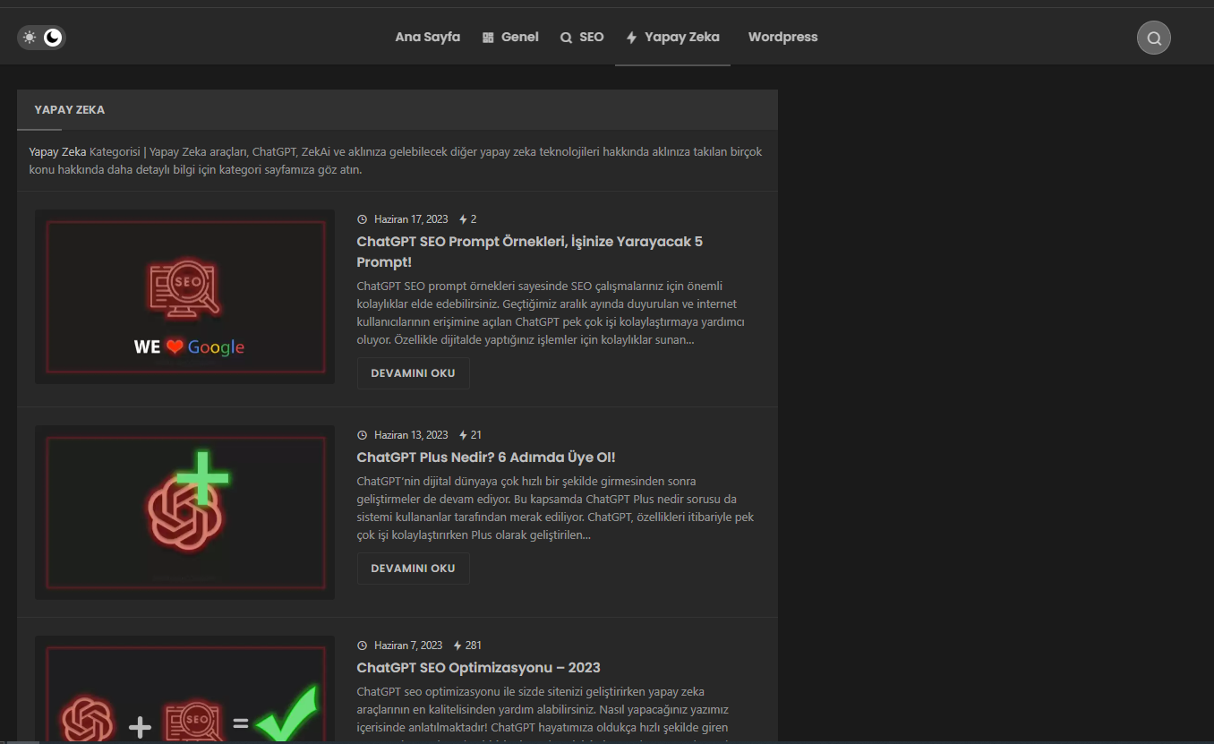Open the ChatGPT SEO Optimizasyonu – 2023 title

pyautogui.click(x=478, y=668)
